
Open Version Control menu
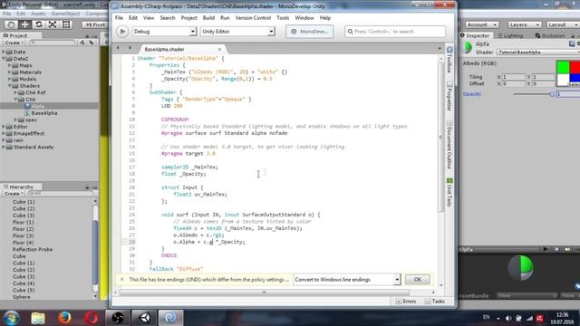(253, 18)
